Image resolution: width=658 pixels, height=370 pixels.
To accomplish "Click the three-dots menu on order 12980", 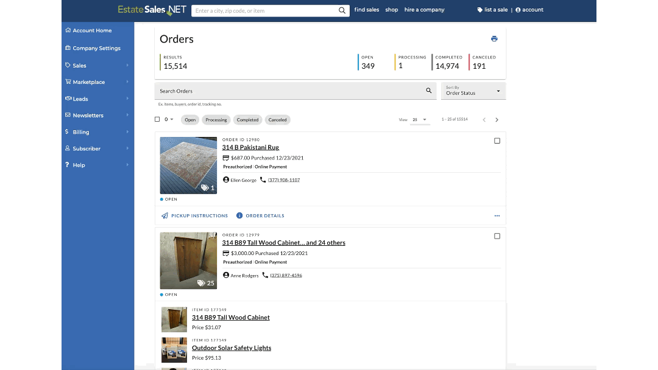I will (497, 216).
